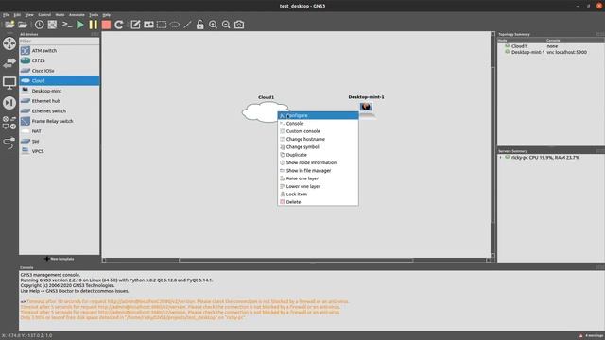
Task: Browse all devices sidebar icon
Action: tap(9, 123)
